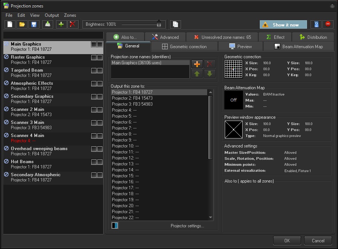
Task: Toggle first box on Hot Beams row
Action: pyautogui.click(x=94, y=162)
